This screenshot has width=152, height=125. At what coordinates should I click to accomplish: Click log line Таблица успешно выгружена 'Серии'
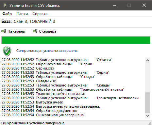(55, 72)
